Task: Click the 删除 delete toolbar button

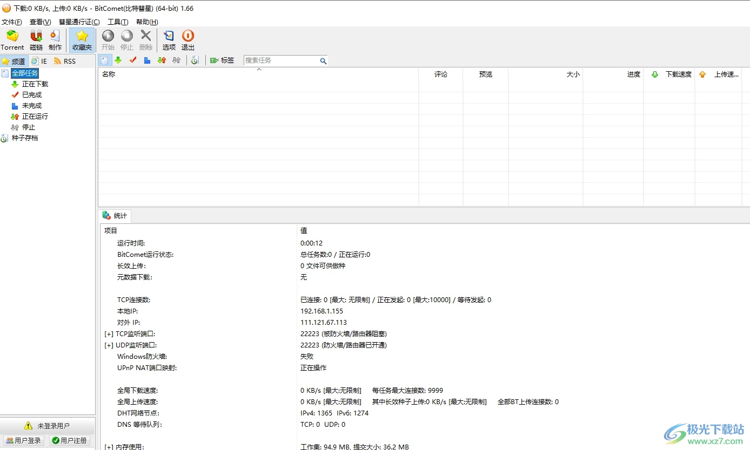Action: (146, 40)
